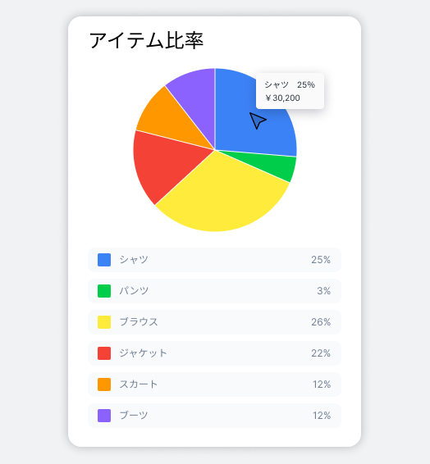This screenshot has height=464, width=430.
Task: Click the ジャケット 22% percentage value
Action: pos(321,353)
